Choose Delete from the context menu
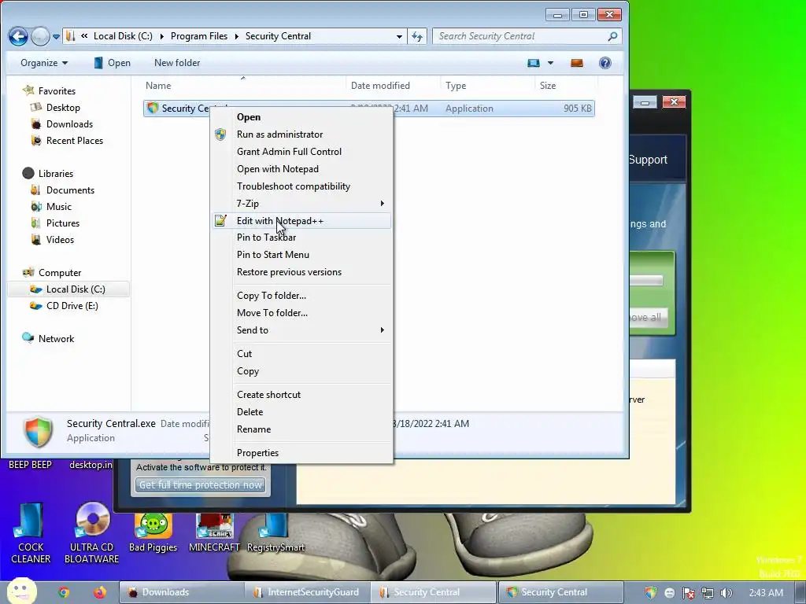The image size is (806, 604). [301, 412]
